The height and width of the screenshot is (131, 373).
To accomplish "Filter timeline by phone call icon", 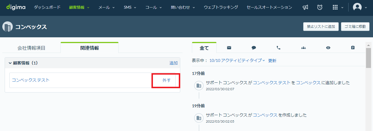I will point(279,48).
